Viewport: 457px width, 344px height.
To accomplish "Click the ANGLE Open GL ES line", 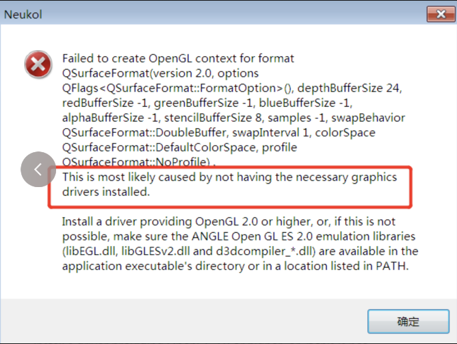I will tap(239, 236).
